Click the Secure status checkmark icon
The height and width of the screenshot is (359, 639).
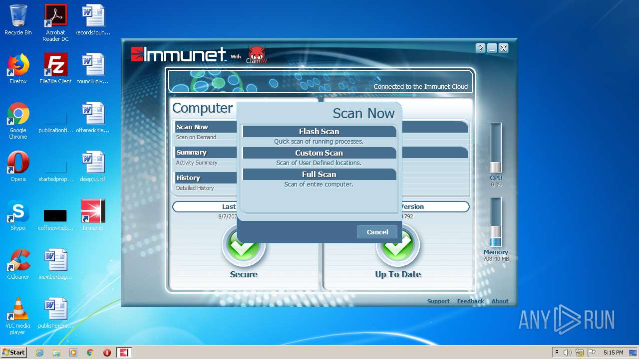point(243,245)
